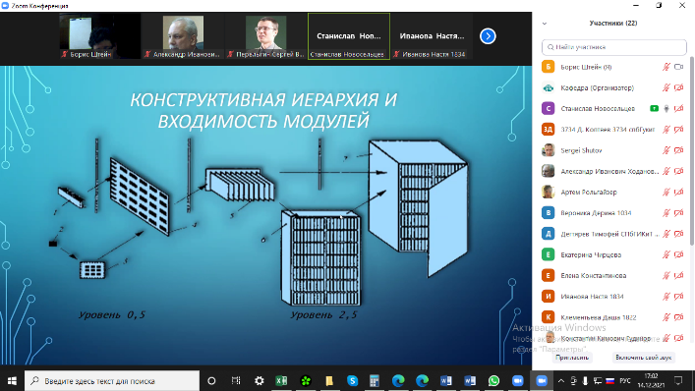Click the participants list scrollbar
Viewport: 695px width, 391px height.
[691, 150]
